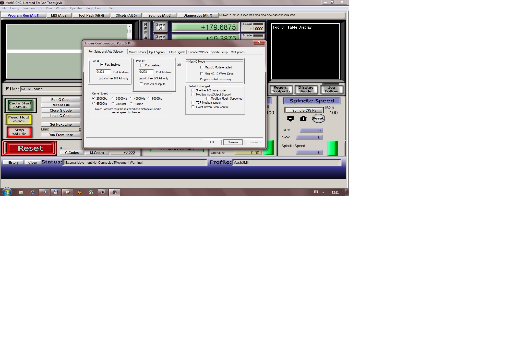Image resolution: width=516 pixels, height=347 pixels.
Task: Open the Config menu
Action: click(15, 8)
